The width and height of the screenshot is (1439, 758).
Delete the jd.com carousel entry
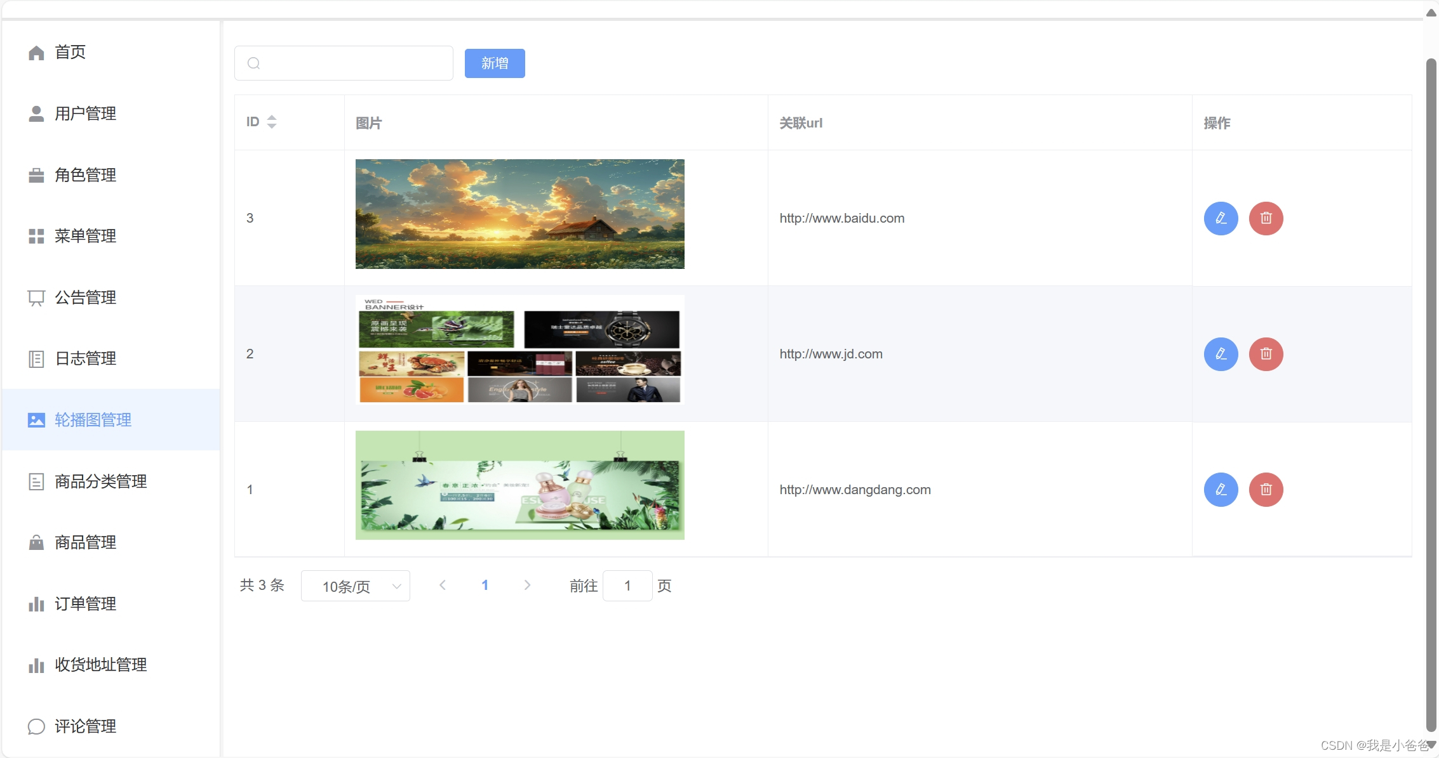1266,354
